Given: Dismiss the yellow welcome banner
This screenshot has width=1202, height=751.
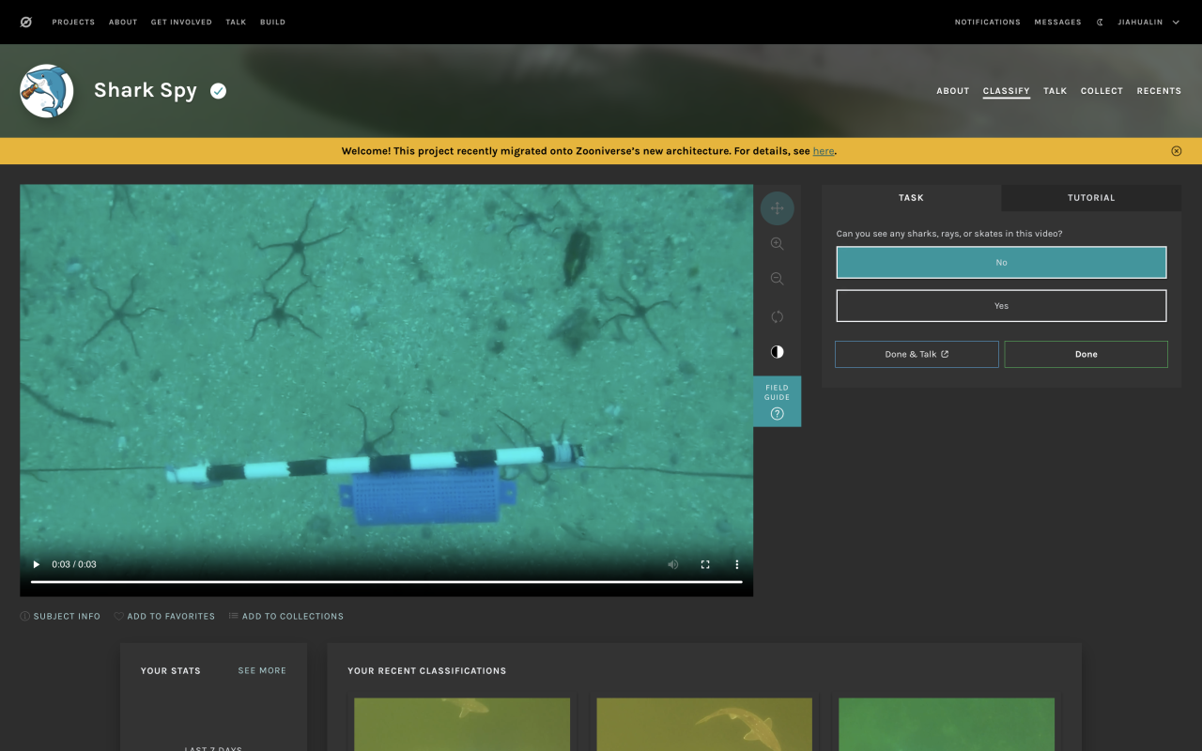Looking at the screenshot, I should pyautogui.click(x=1177, y=151).
